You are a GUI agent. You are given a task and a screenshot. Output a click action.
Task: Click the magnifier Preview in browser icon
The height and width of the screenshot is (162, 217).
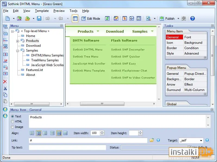pyautogui.click(x=149, y=18)
